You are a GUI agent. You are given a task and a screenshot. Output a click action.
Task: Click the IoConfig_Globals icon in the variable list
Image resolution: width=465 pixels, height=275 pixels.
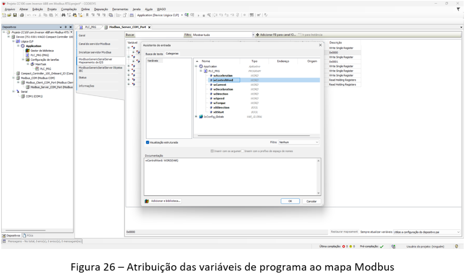[x=201, y=117]
